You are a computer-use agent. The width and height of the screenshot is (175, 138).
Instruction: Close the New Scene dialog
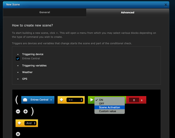point(166,5)
